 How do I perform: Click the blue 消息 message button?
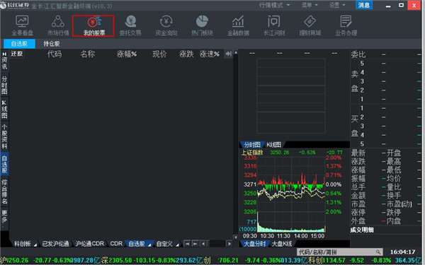pos(364,5)
